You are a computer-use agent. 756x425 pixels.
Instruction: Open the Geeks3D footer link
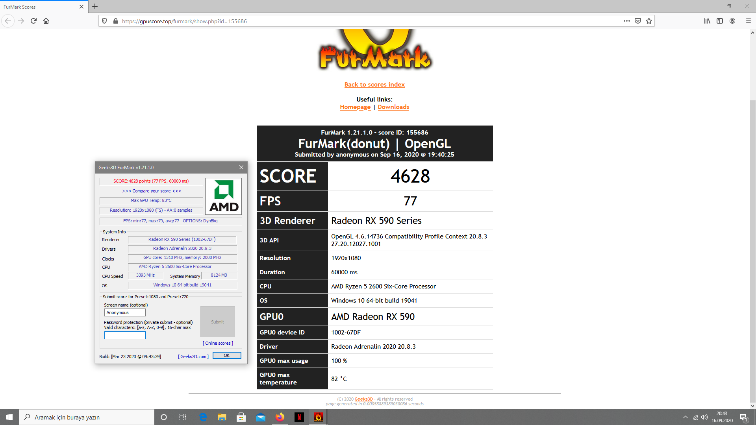click(363, 399)
